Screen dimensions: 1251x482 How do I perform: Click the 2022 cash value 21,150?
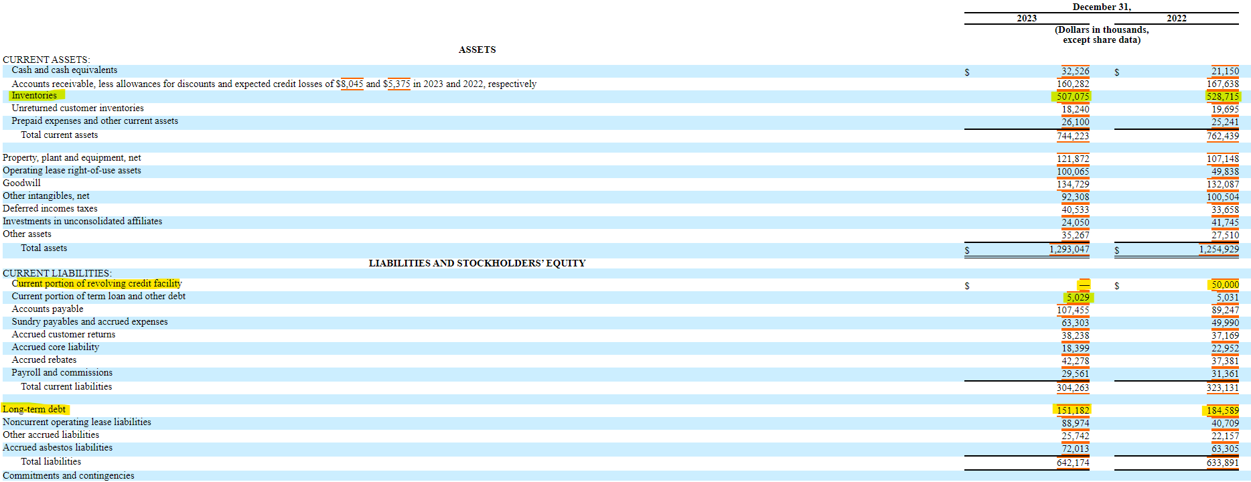point(1225,71)
